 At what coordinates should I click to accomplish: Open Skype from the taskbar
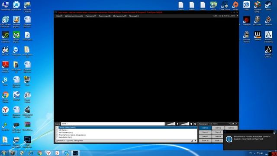[x=67, y=153]
